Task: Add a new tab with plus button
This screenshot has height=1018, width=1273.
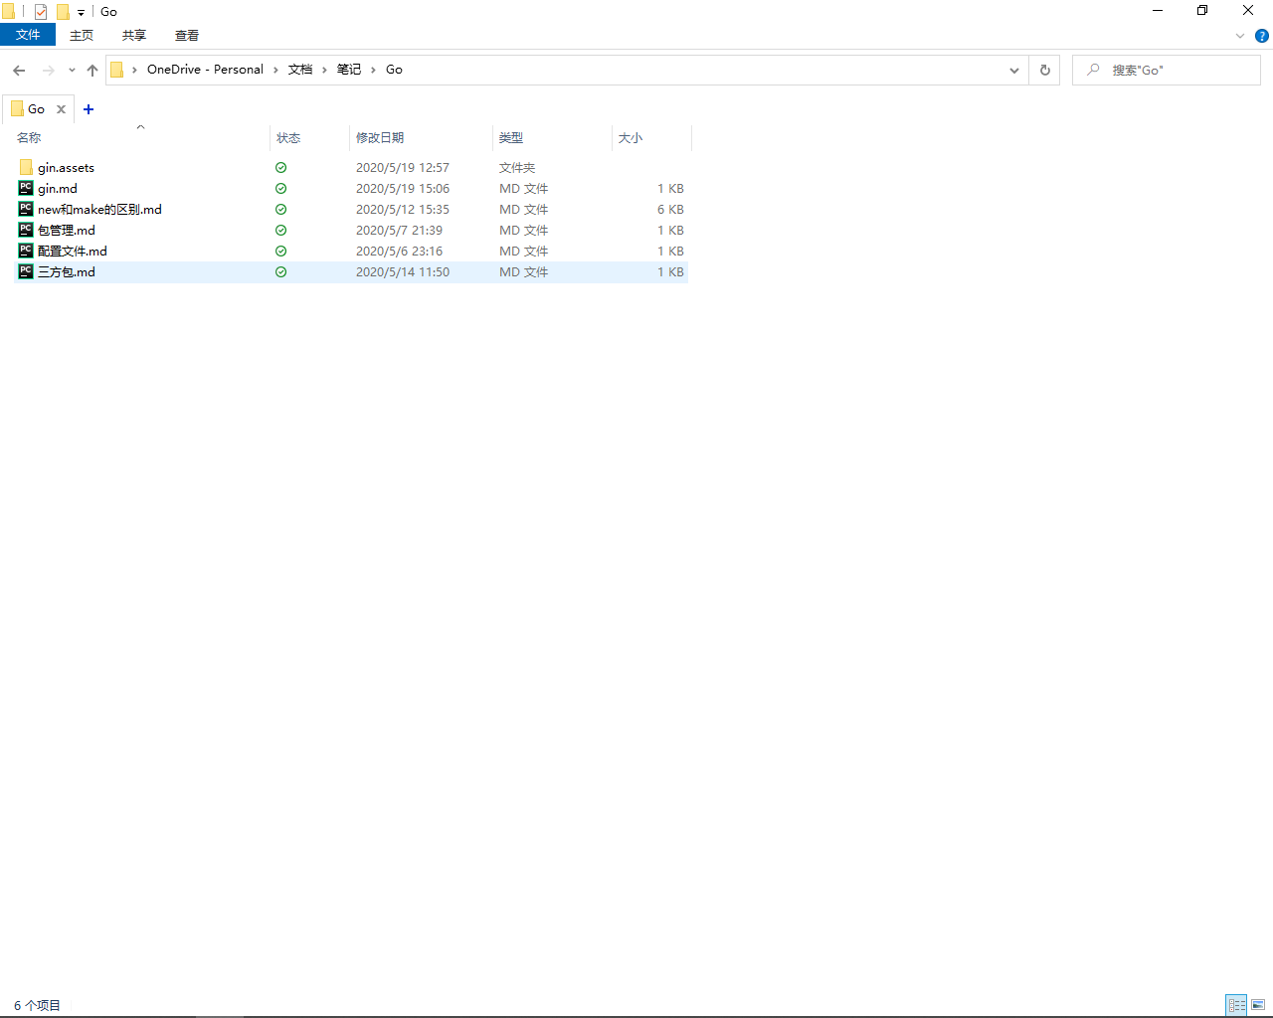Action: coord(89,109)
